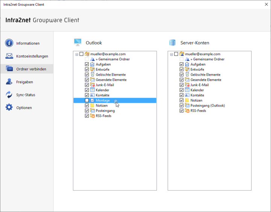The width and height of the screenshot is (271, 212).
Task: Click the Informationen info icon
Action: pyautogui.click(x=9, y=43)
